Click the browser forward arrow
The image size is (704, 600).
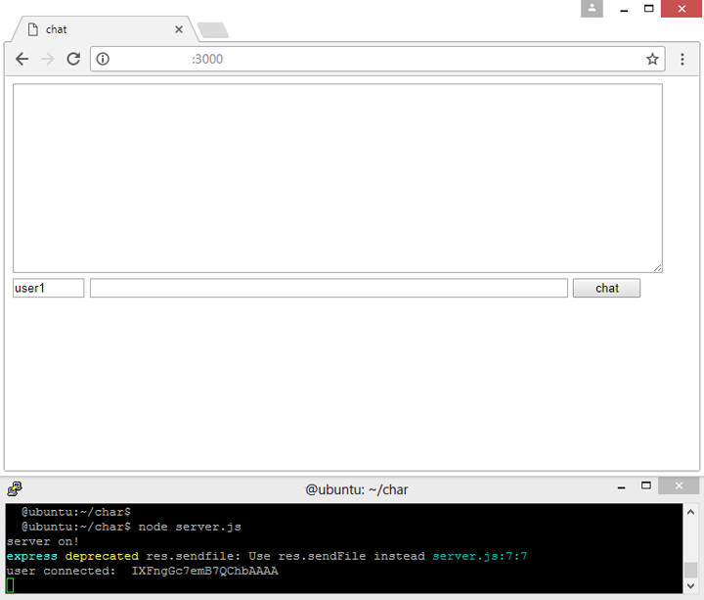click(47, 59)
